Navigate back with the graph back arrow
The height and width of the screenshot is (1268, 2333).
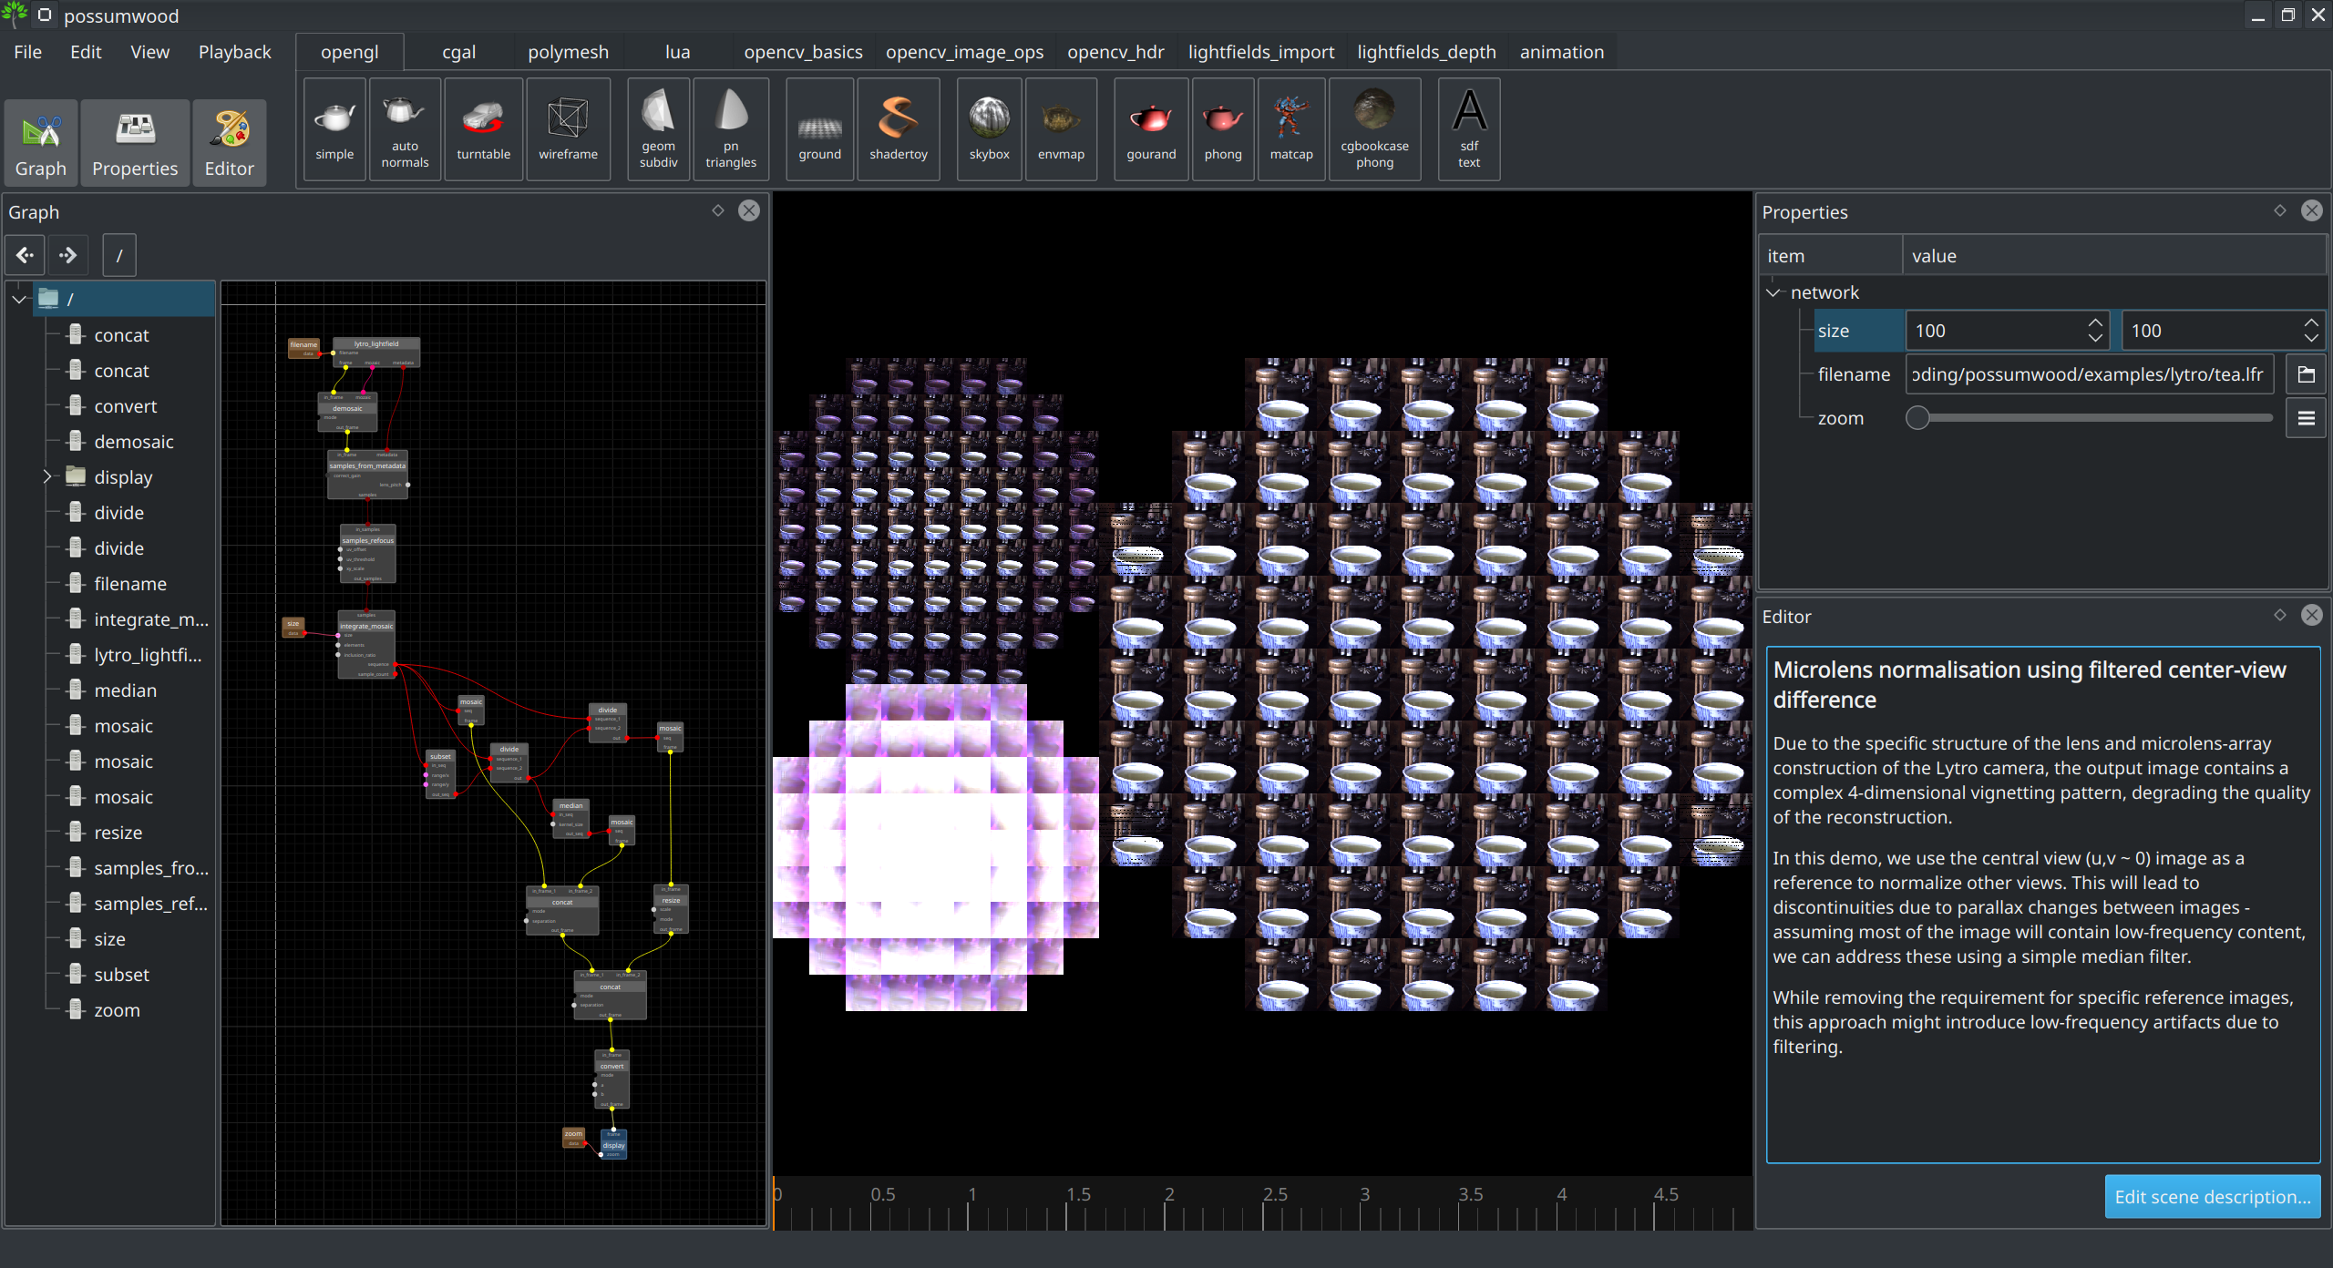point(25,255)
